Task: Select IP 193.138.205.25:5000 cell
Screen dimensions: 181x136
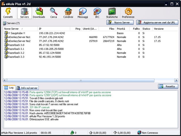Action: tap(51, 49)
